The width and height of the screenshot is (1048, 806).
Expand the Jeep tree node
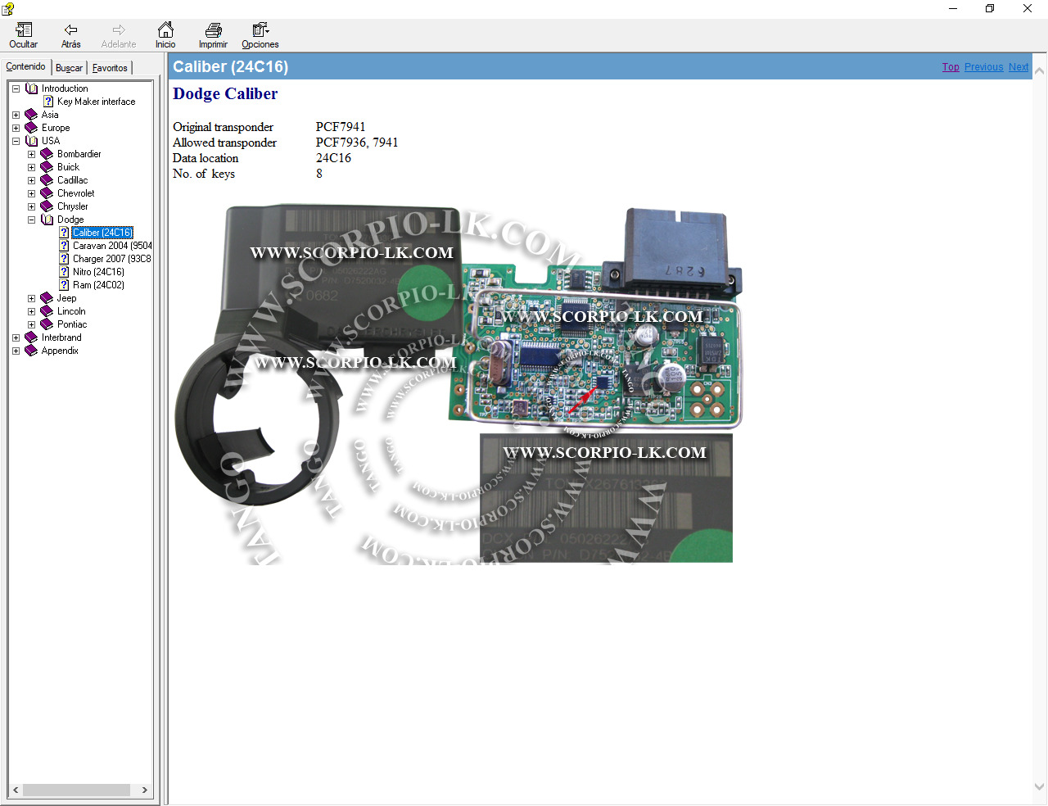point(31,298)
